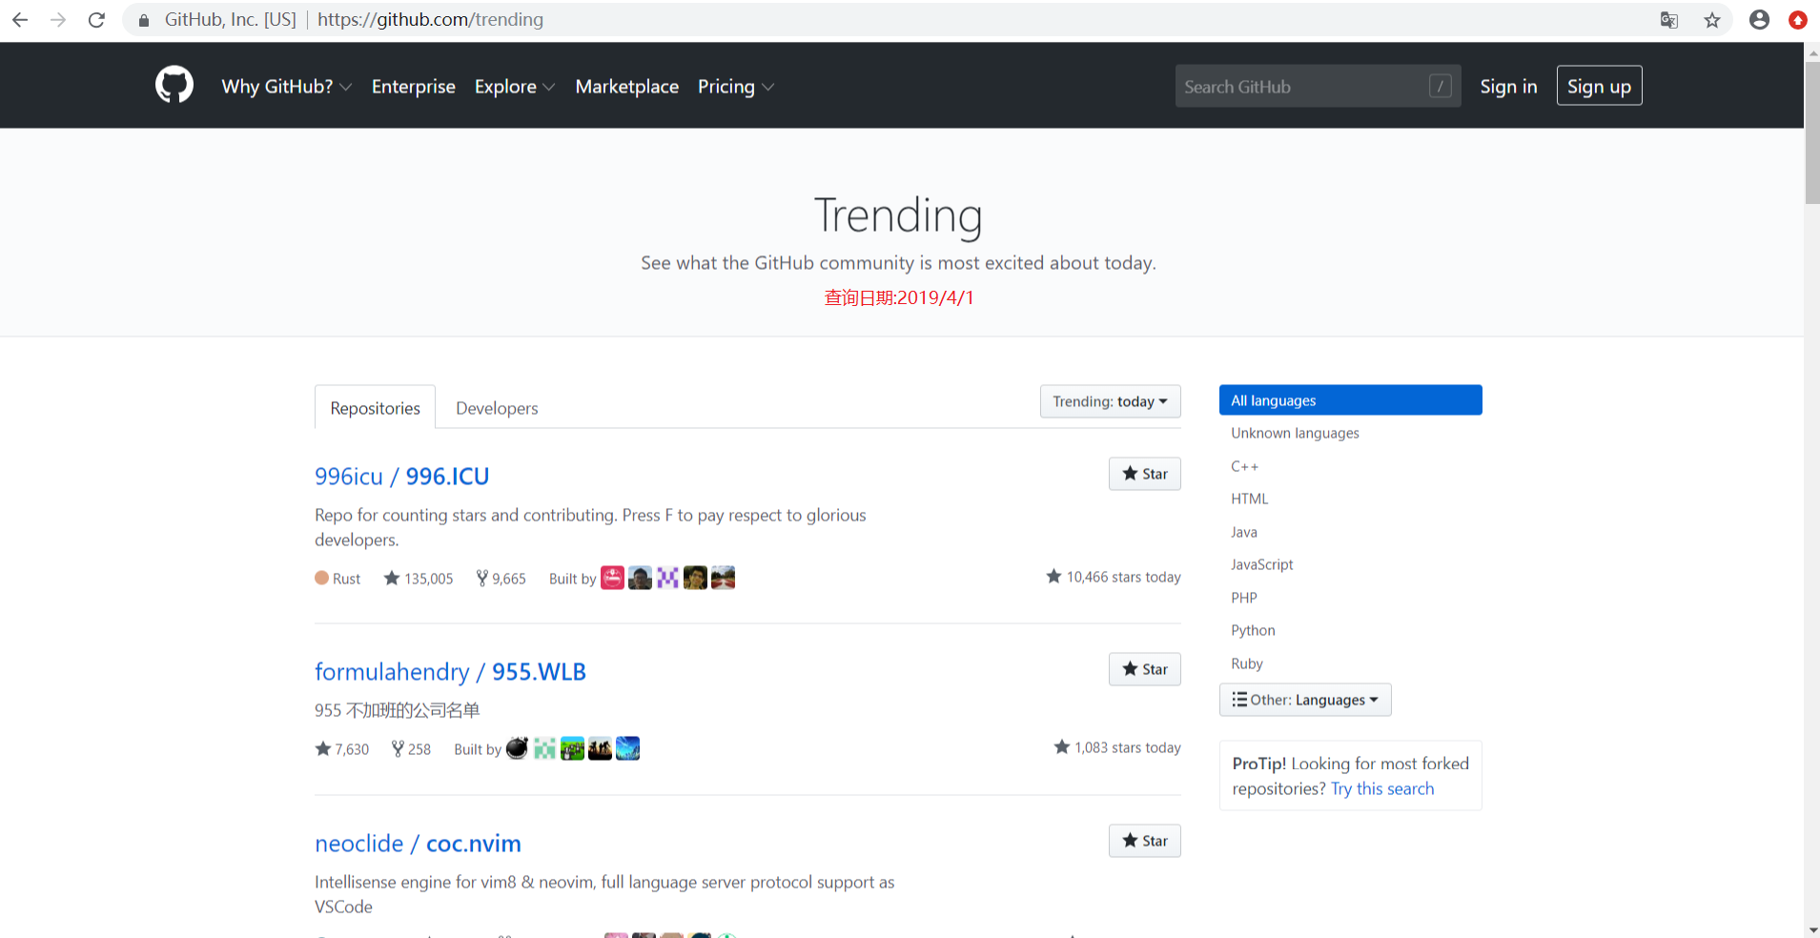Expand the Pricing navigation menu
The width and height of the screenshot is (1820, 938).
(736, 87)
